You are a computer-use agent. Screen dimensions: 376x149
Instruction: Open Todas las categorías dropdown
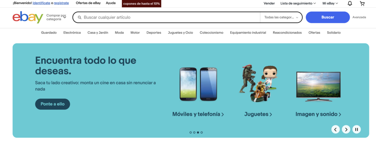tap(281, 17)
